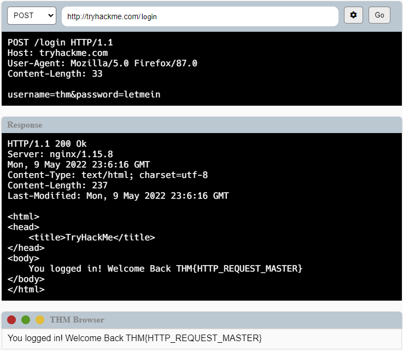This screenshot has height=351, width=403.
Task: Click the URL address input field
Action: pos(200,16)
